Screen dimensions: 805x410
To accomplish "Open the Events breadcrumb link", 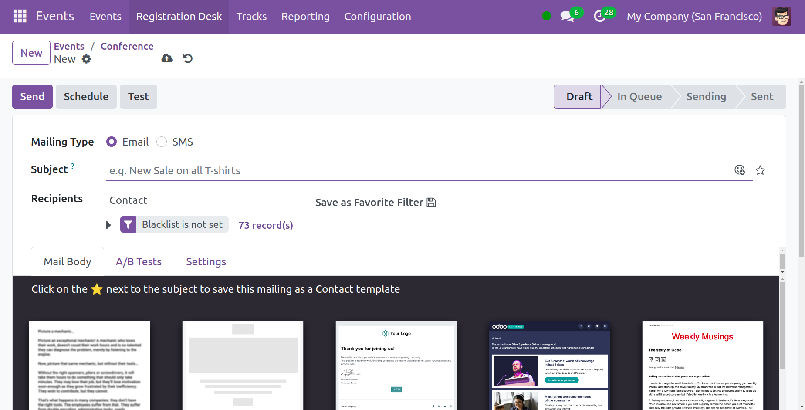I will 69,46.
